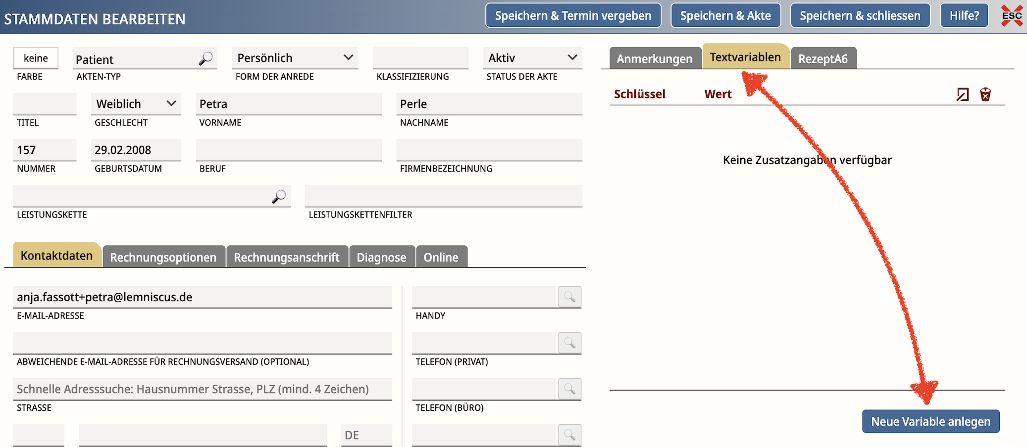Screen dimensions: 1027x447
Task: Click into the Beruf input field
Action: [x=289, y=150]
